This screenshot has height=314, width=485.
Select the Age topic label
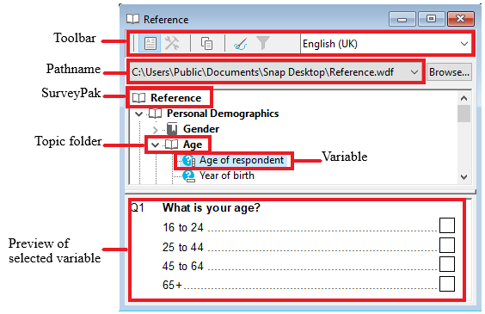193,145
